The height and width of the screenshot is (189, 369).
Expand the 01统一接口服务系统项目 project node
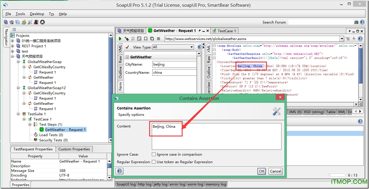click(13, 41)
